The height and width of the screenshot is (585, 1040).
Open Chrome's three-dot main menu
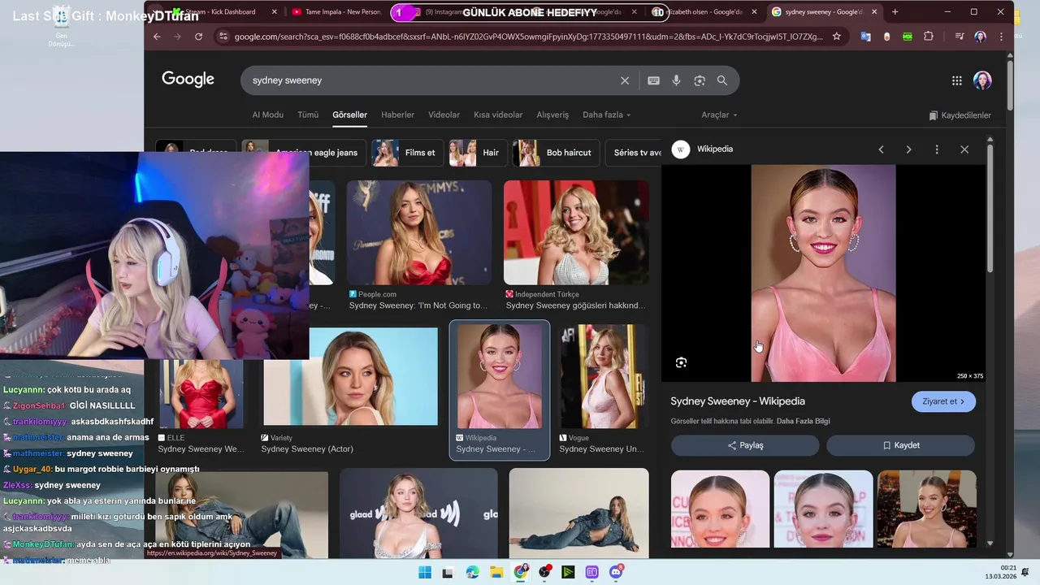(x=1001, y=37)
